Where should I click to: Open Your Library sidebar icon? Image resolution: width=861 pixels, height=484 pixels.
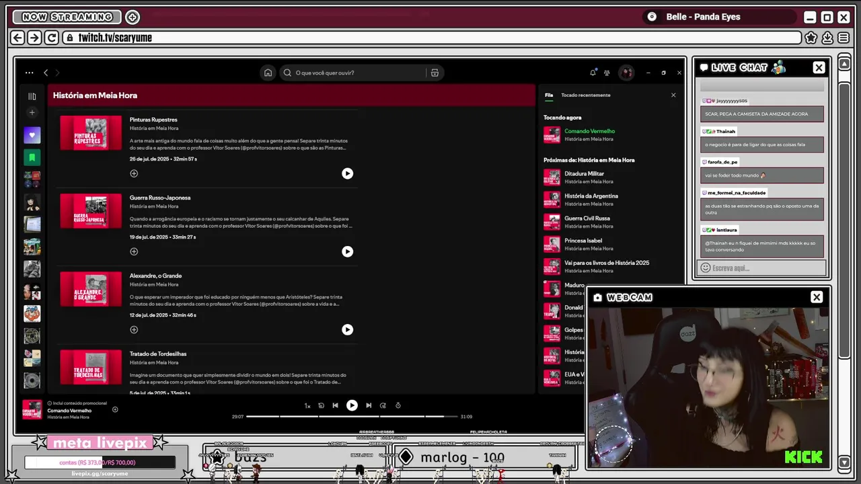(32, 96)
